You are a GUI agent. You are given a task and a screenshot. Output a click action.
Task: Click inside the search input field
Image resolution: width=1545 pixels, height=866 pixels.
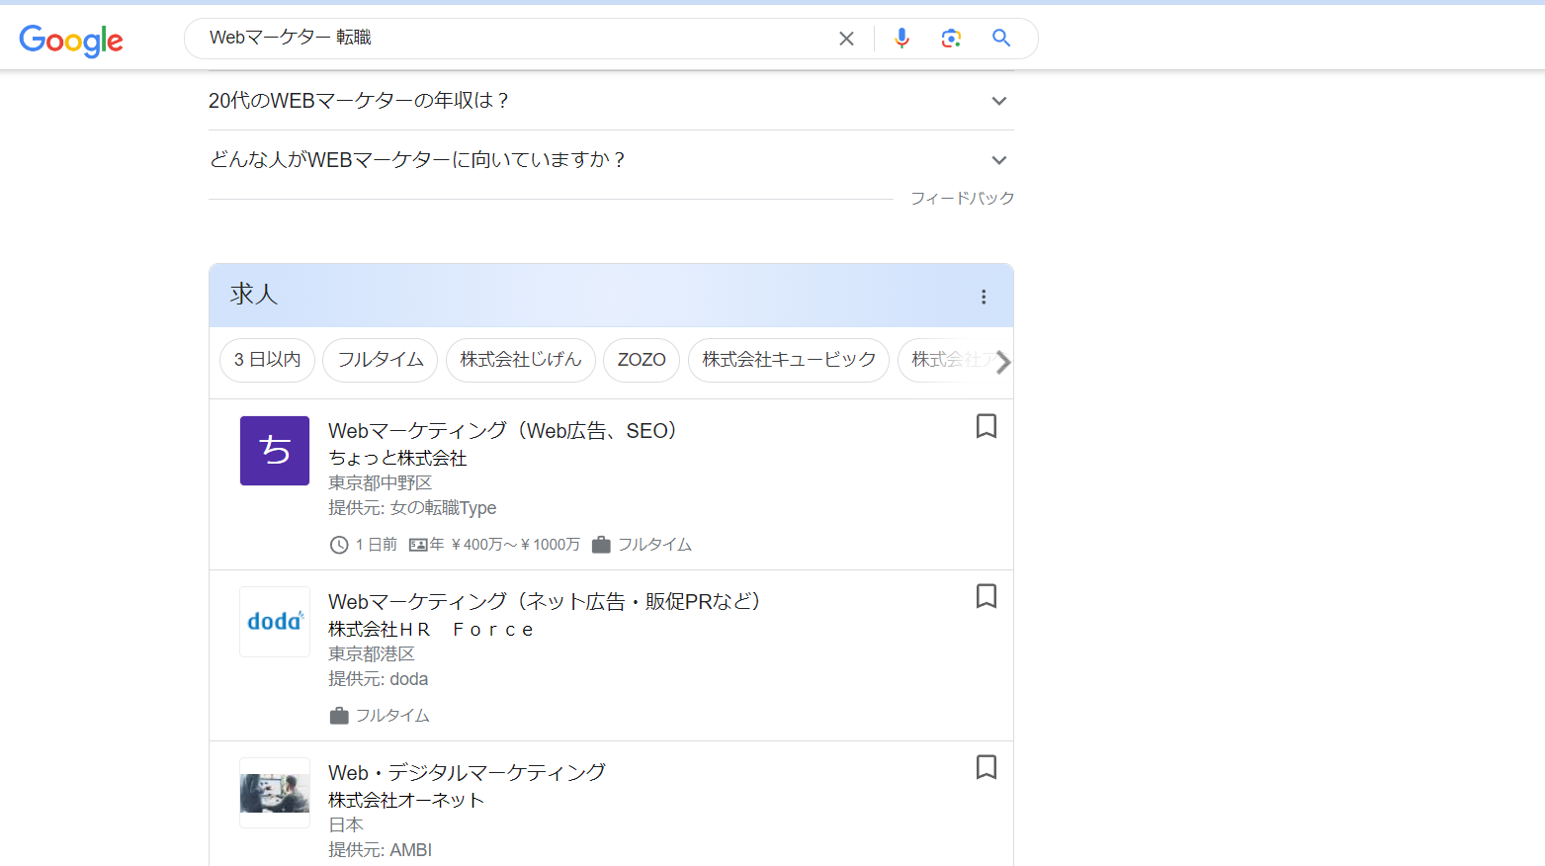[494, 38]
